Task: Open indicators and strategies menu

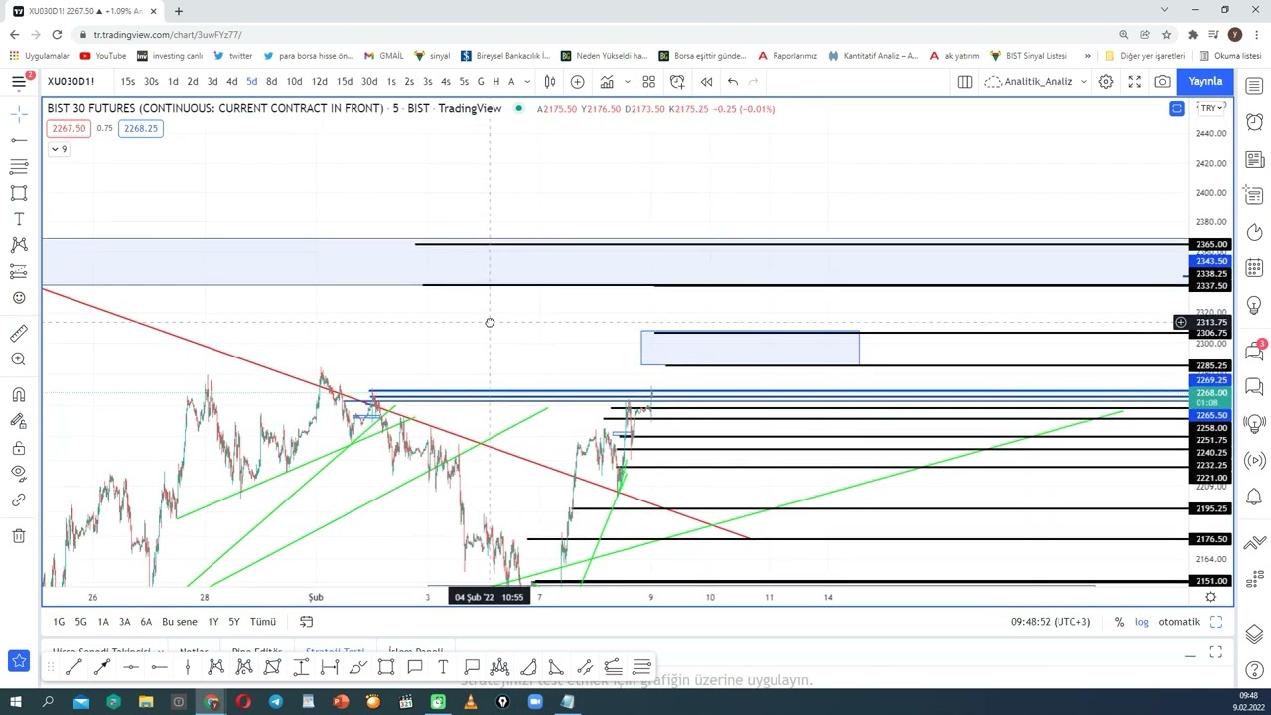Action: coord(606,81)
